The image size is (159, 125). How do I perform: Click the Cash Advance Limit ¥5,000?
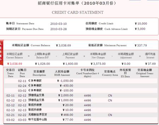pyautogui.click(x=140, y=29)
